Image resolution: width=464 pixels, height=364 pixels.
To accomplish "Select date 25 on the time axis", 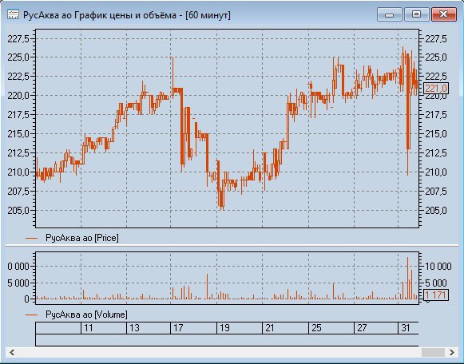I will [316, 328].
